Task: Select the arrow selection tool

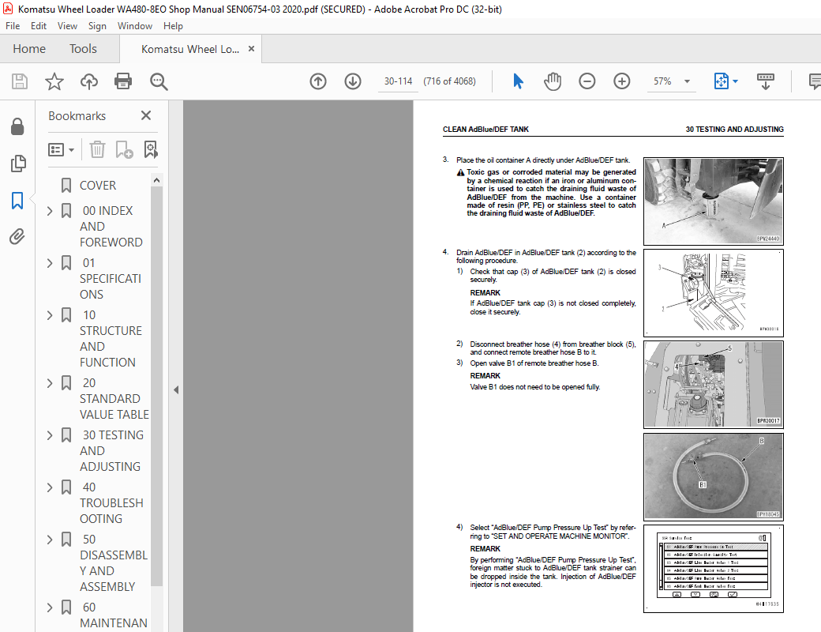Action: pos(519,81)
